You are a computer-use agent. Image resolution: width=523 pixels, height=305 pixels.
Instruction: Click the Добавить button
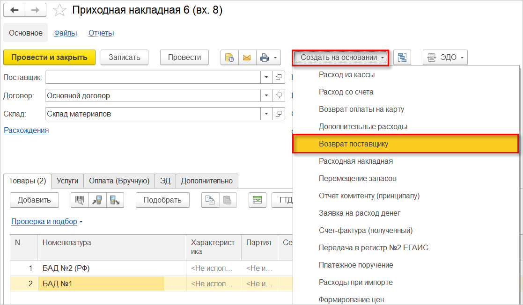click(x=34, y=200)
